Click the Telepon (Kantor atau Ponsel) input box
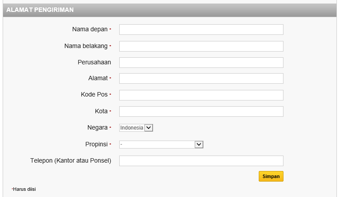 coord(201,161)
